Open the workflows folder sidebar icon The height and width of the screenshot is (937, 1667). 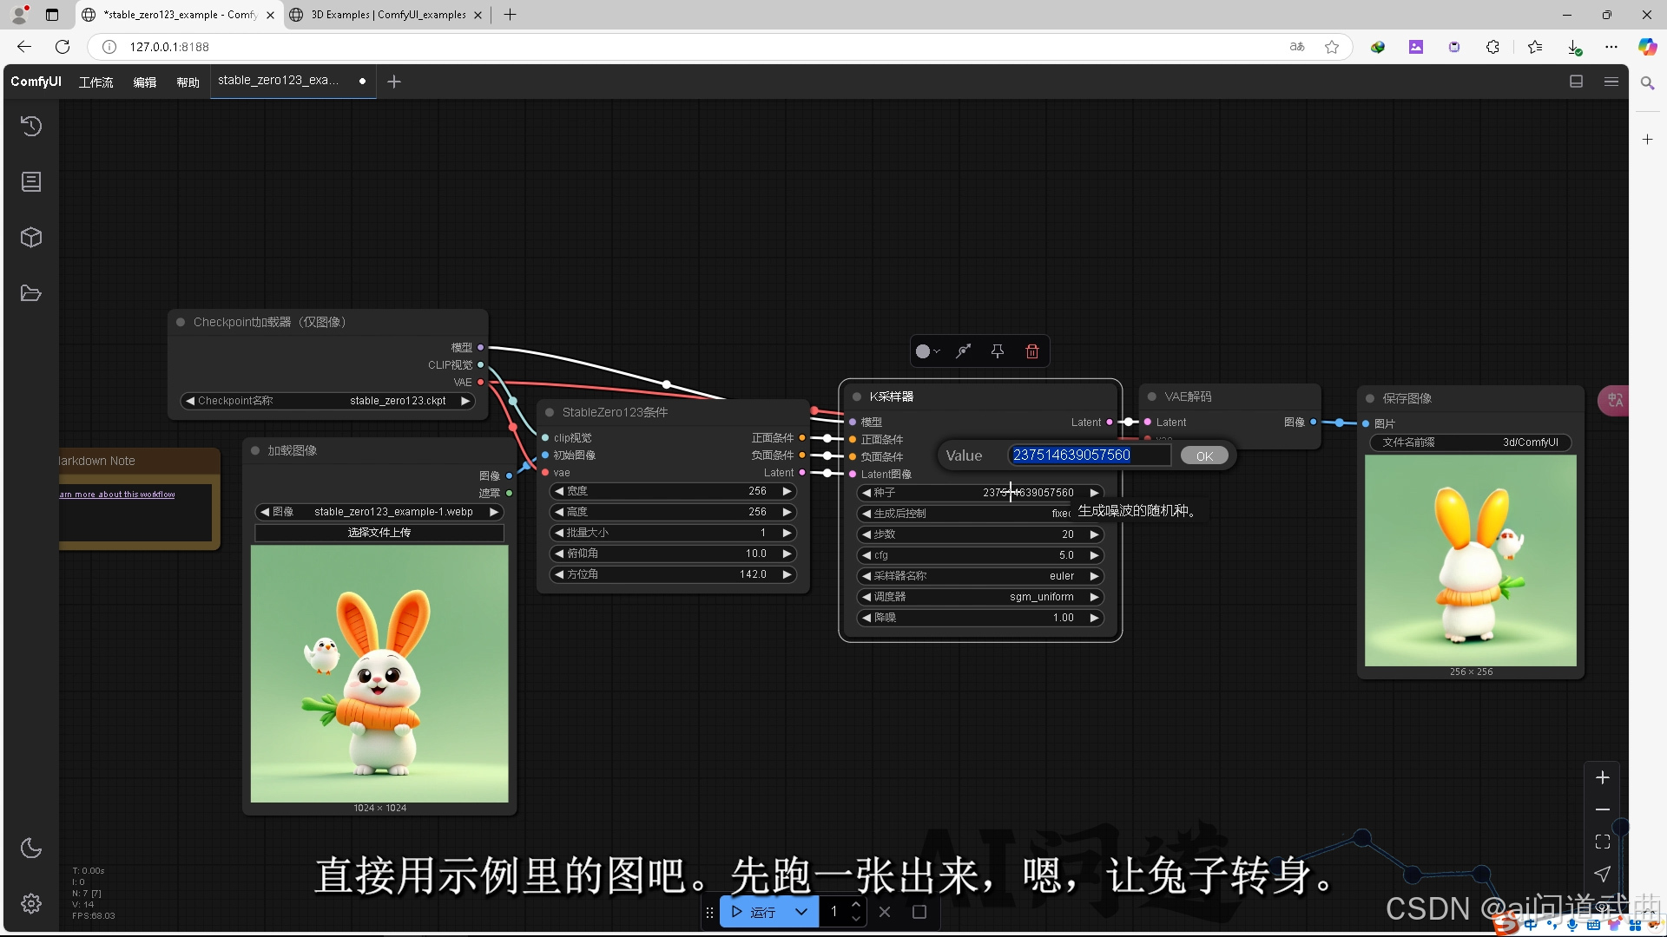31,293
